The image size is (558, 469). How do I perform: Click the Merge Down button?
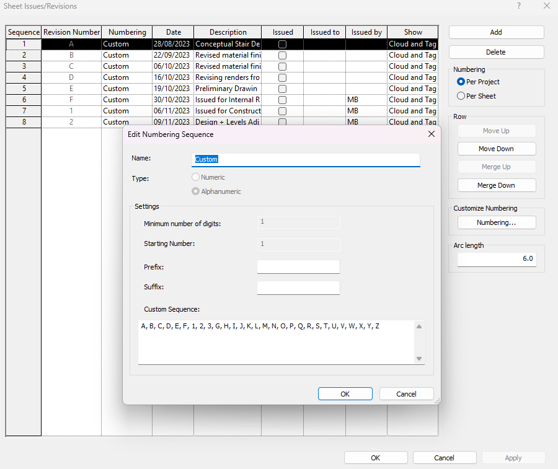pyautogui.click(x=497, y=185)
